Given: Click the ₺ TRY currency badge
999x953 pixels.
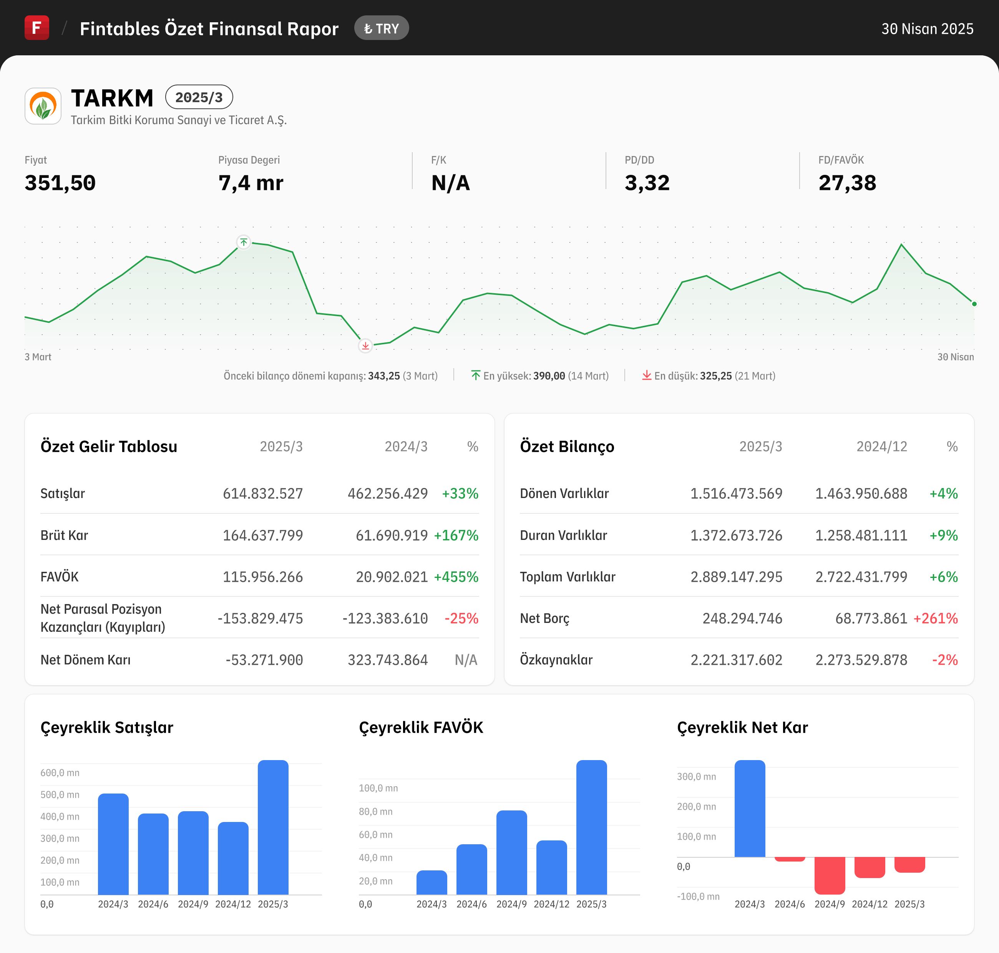Looking at the screenshot, I should (x=382, y=28).
